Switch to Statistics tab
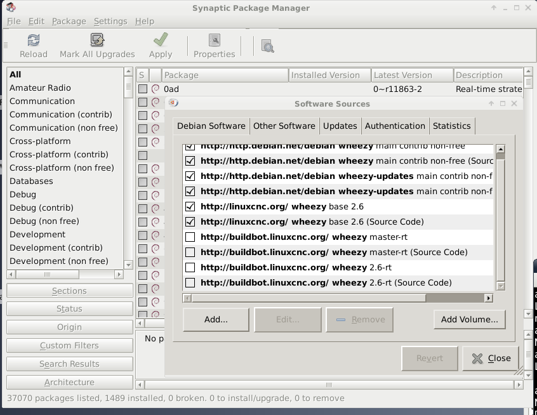537x415 pixels. click(452, 126)
